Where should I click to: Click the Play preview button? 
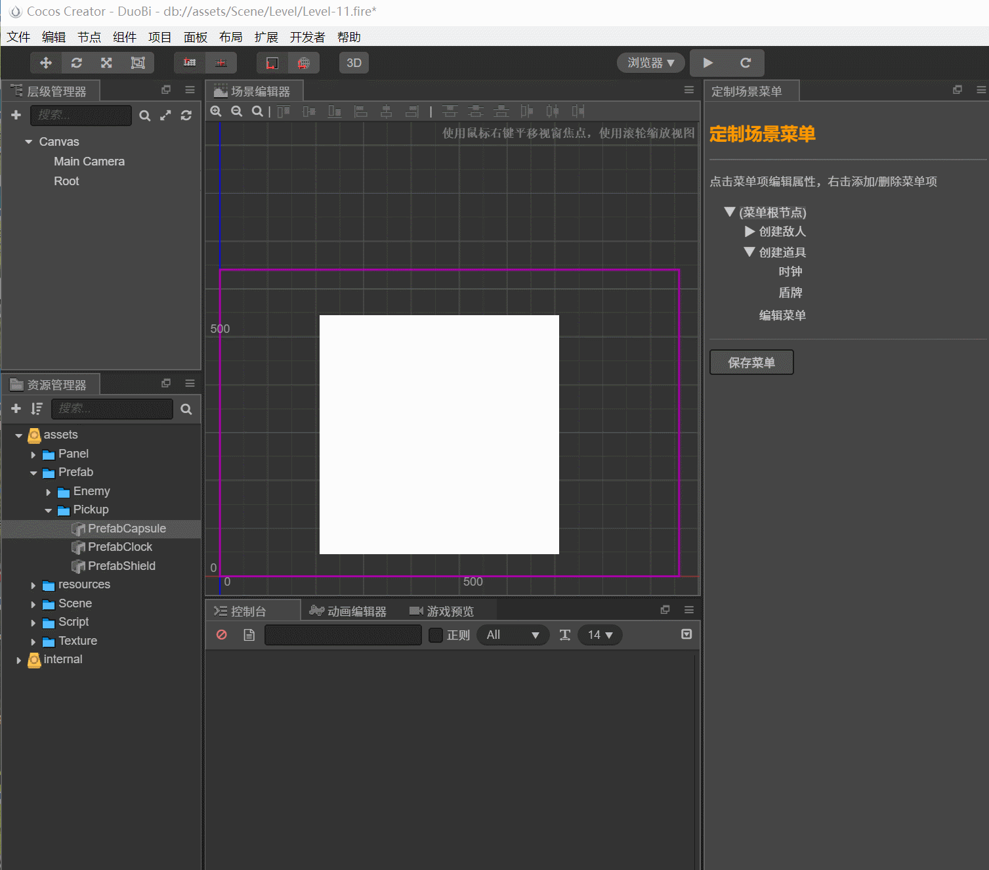pyautogui.click(x=708, y=63)
